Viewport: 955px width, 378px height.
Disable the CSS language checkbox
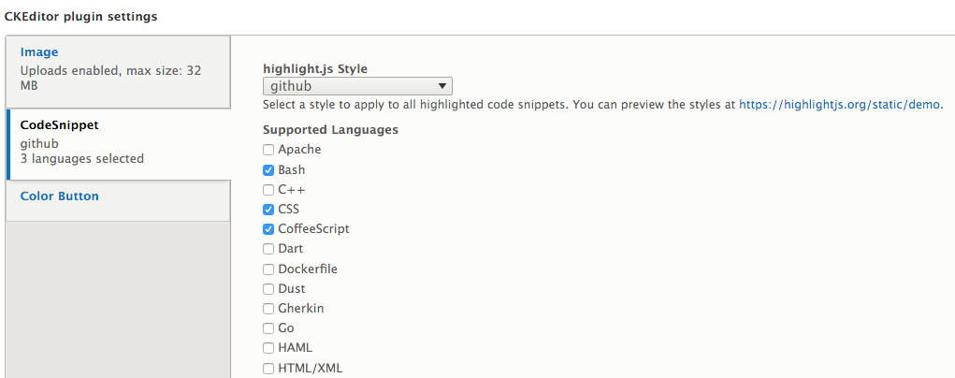[268, 210]
